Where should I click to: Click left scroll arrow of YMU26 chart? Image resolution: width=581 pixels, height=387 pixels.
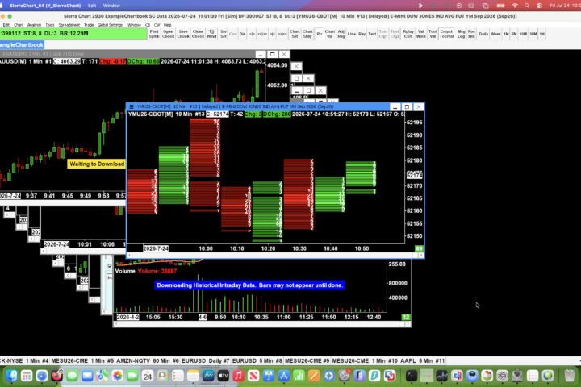(x=129, y=255)
